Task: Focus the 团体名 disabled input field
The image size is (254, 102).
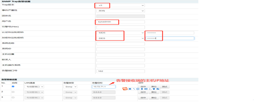Action: tap(120, 16)
